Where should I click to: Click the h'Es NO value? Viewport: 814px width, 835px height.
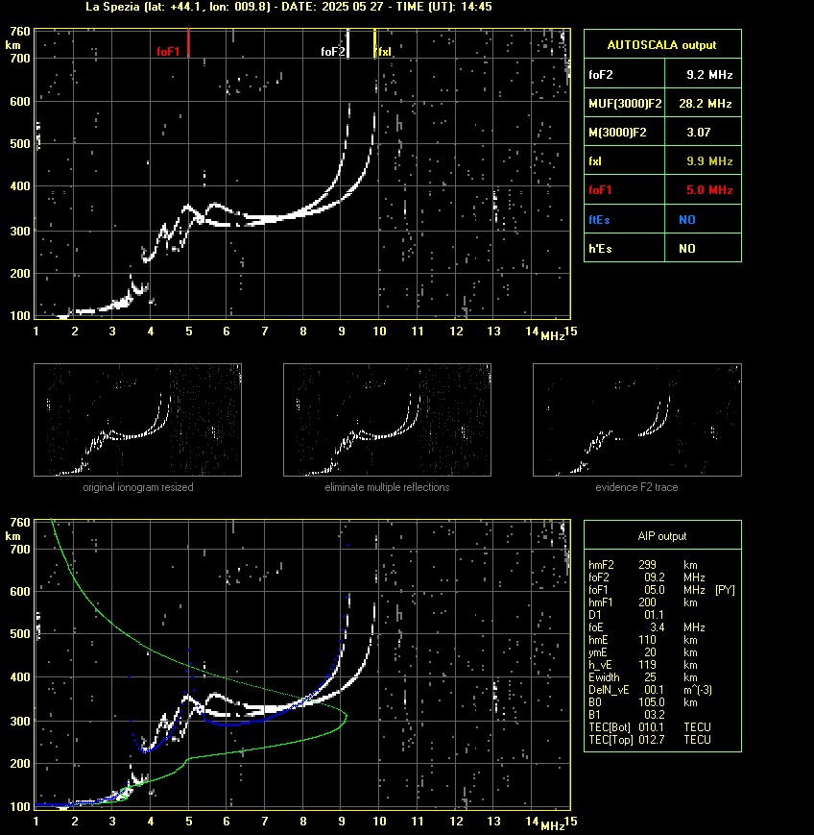pos(687,248)
